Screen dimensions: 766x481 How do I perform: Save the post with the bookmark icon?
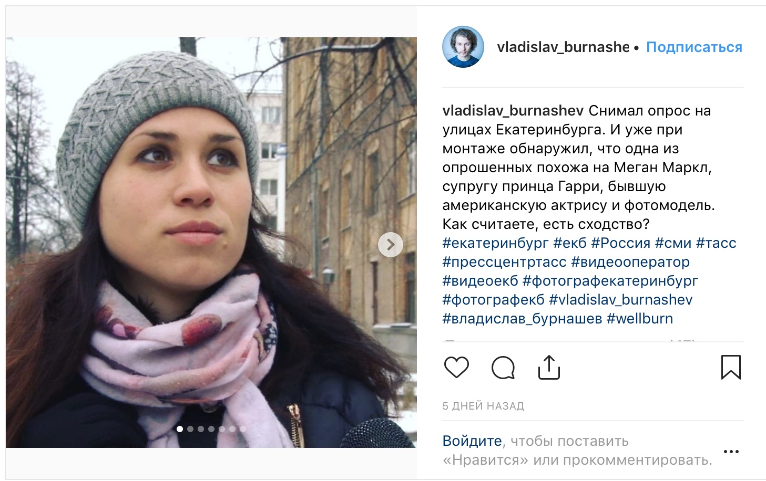point(731,367)
